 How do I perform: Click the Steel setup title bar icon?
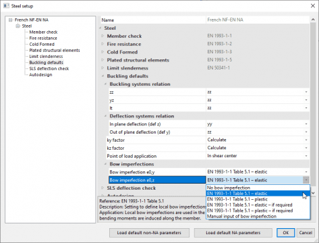tap(6, 6)
